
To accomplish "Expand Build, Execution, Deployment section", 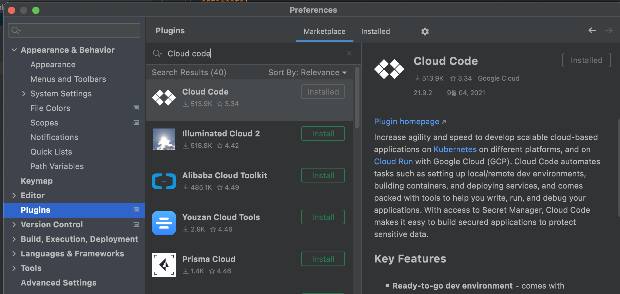I will 14,239.
